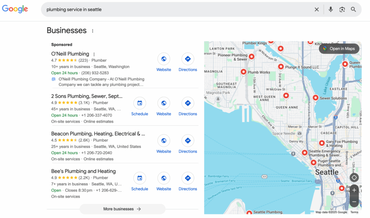Image resolution: width=370 pixels, height=218 pixels.
Task: Click O'Neill Plumbing Website globe icon
Action: click(x=164, y=59)
